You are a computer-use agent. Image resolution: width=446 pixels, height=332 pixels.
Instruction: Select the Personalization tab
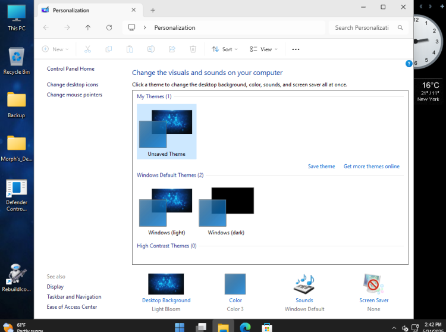(90, 10)
